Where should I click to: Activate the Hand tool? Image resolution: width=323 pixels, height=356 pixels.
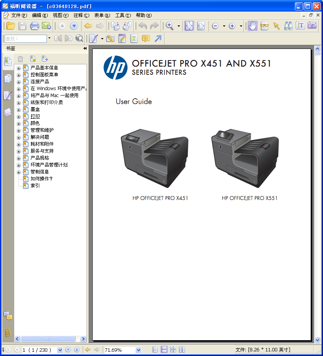tap(253, 26)
